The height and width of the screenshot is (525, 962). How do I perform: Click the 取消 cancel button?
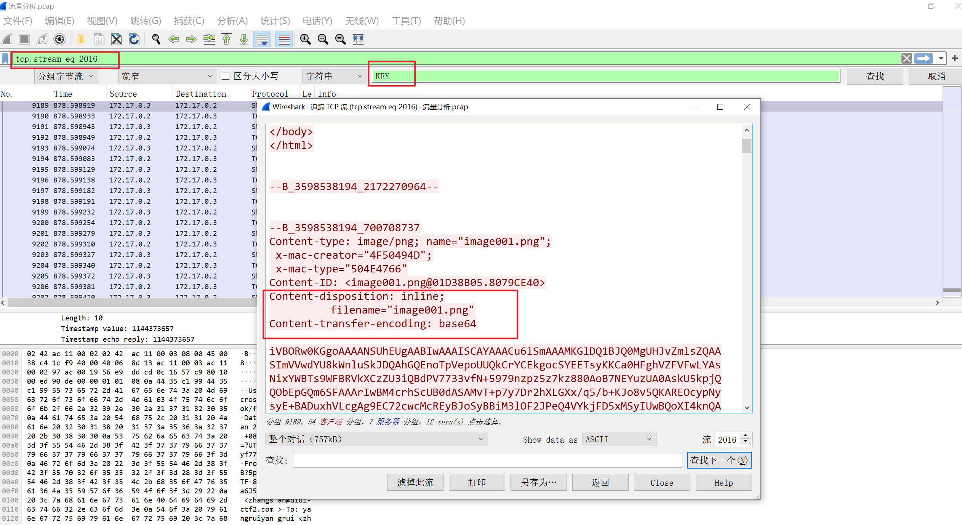click(x=936, y=76)
